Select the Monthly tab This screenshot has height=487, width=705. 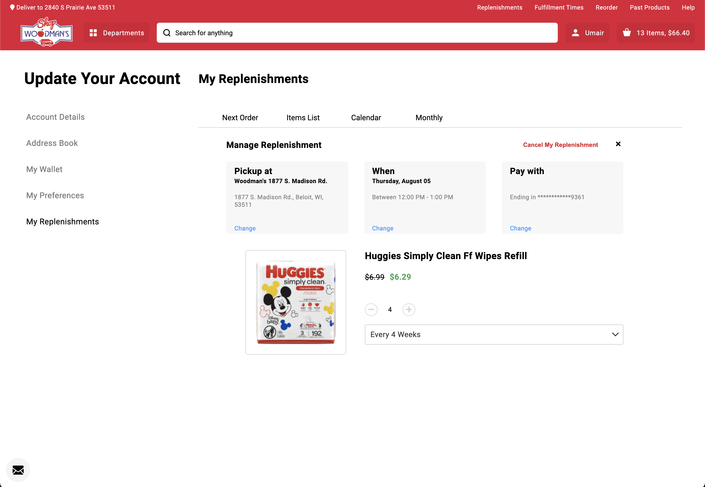(429, 117)
